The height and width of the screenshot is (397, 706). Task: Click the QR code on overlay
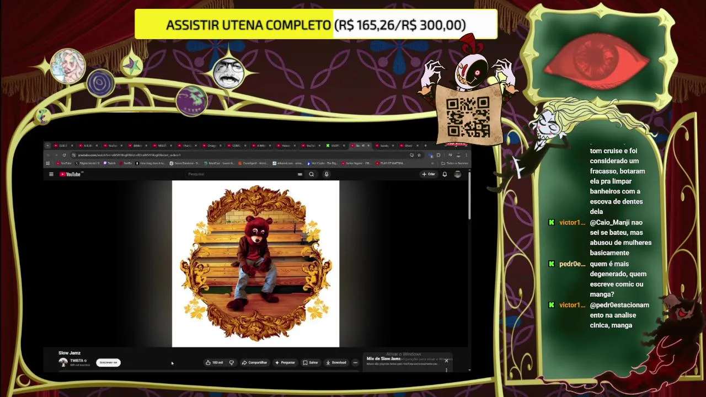click(468, 117)
